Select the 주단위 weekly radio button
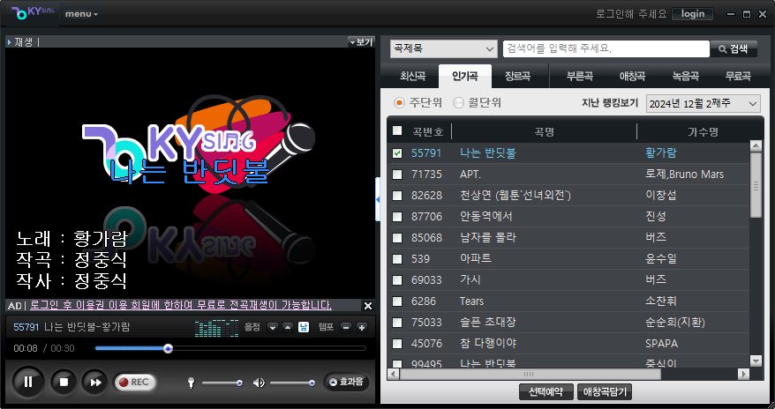This screenshot has width=775, height=409. pos(399,102)
